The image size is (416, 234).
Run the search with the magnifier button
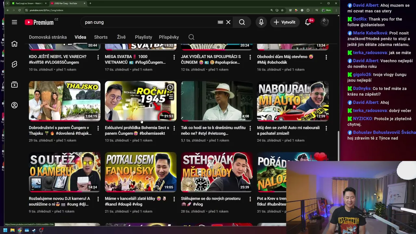242,22
